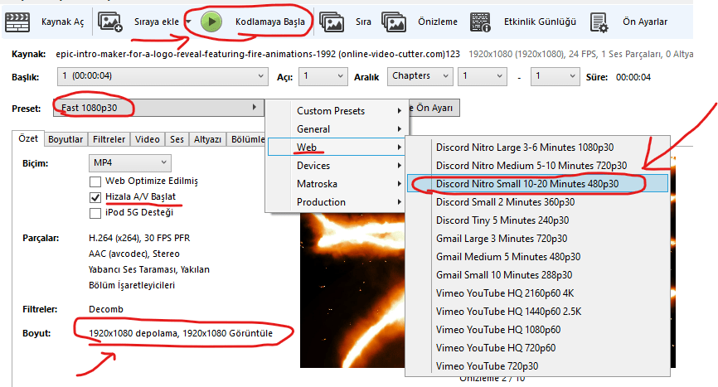Choose Gmail Large 3 Minutes 720p30
718x387 pixels.
(x=537, y=239)
